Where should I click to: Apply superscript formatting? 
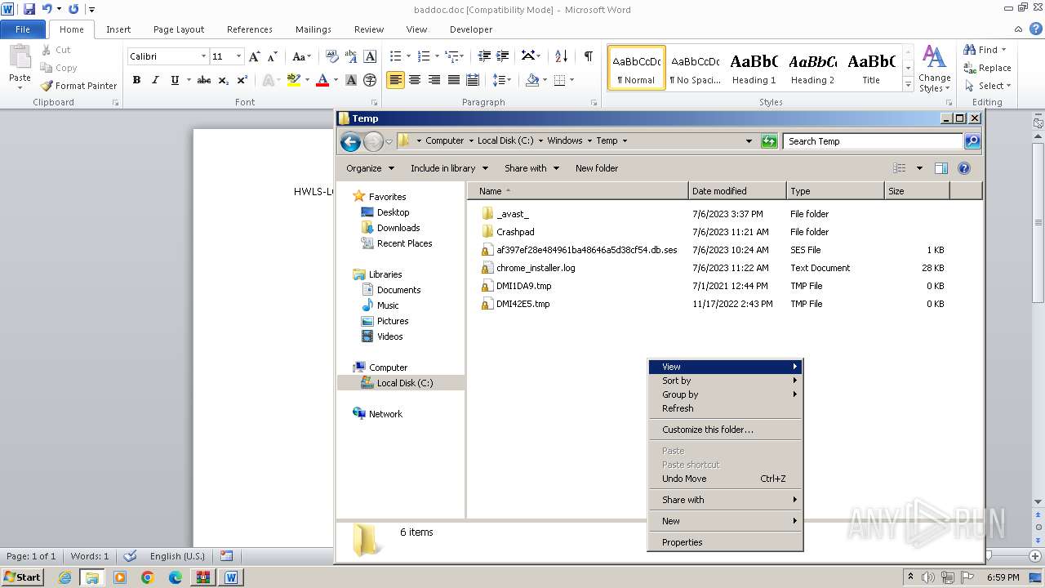tap(242, 80)
